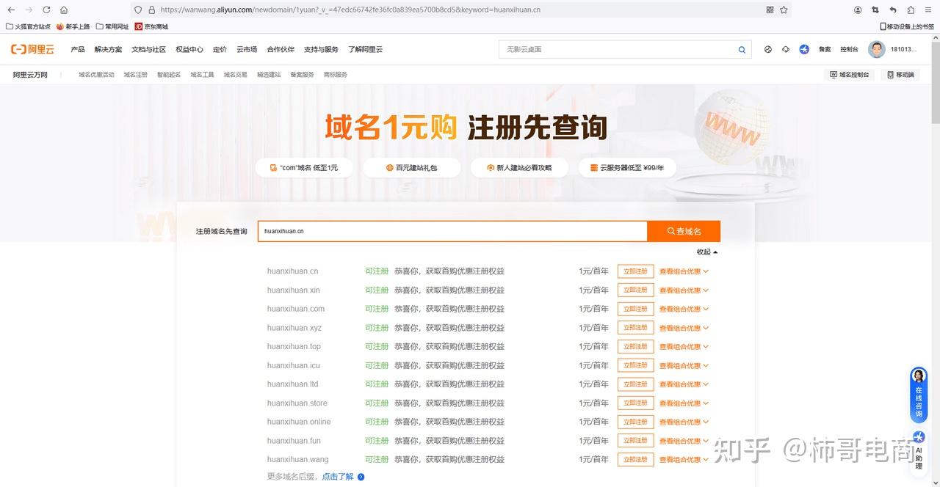This screenshot has width=940, height=487.
Task: Click the site search magnifier icon
Action: click(x=742, y=50)
